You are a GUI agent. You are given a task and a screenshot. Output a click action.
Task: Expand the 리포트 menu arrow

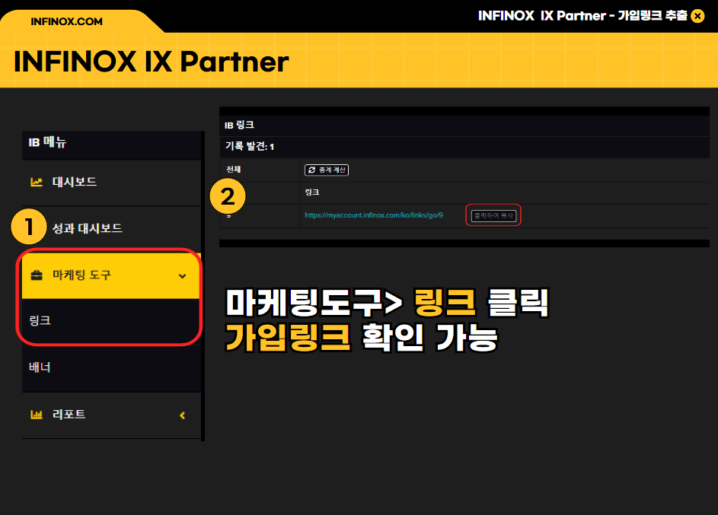[182, 415]
